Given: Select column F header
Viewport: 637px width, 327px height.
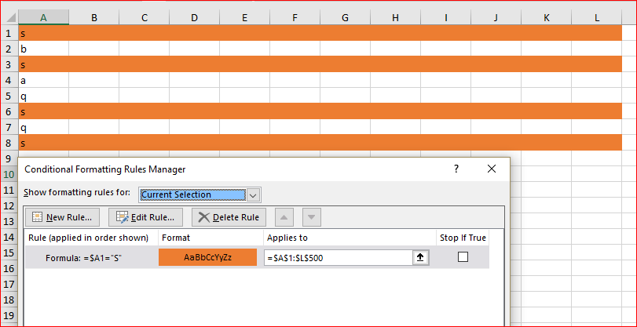Looking at the screenshot, I should point(295,17).
